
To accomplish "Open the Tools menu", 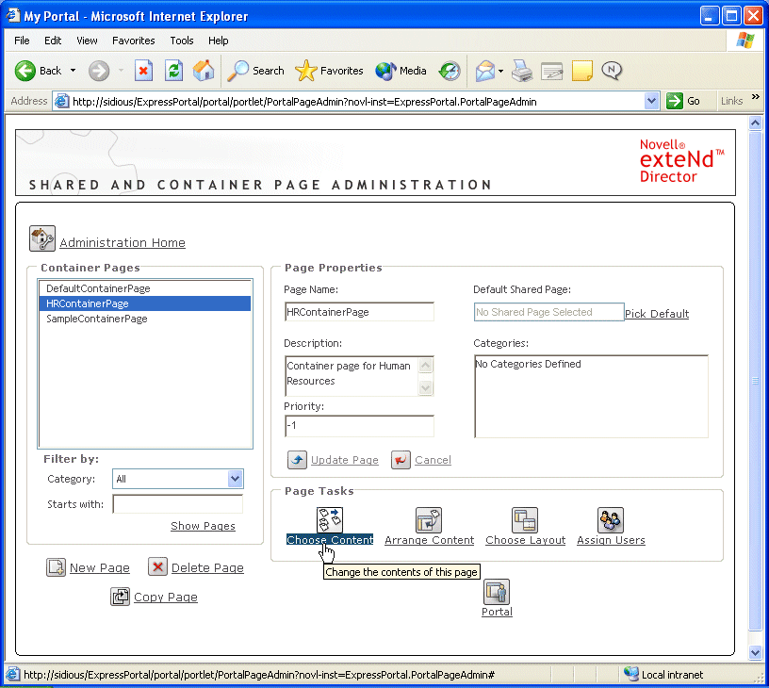I will pos(182,41).
